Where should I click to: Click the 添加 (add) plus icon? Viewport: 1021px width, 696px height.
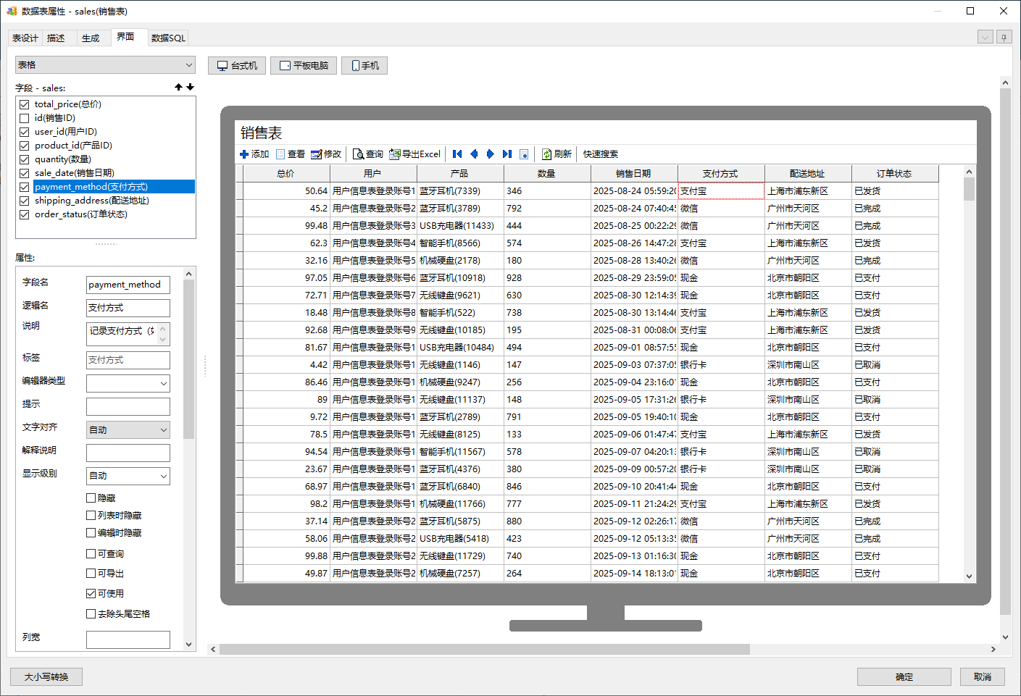(244, 154)
